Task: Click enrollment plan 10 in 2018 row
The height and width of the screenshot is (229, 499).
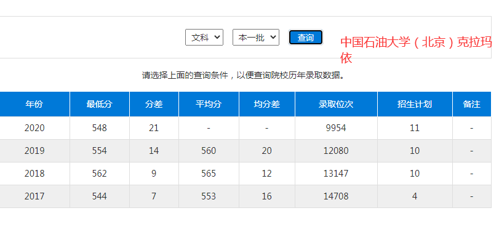Action: [415, 174]
